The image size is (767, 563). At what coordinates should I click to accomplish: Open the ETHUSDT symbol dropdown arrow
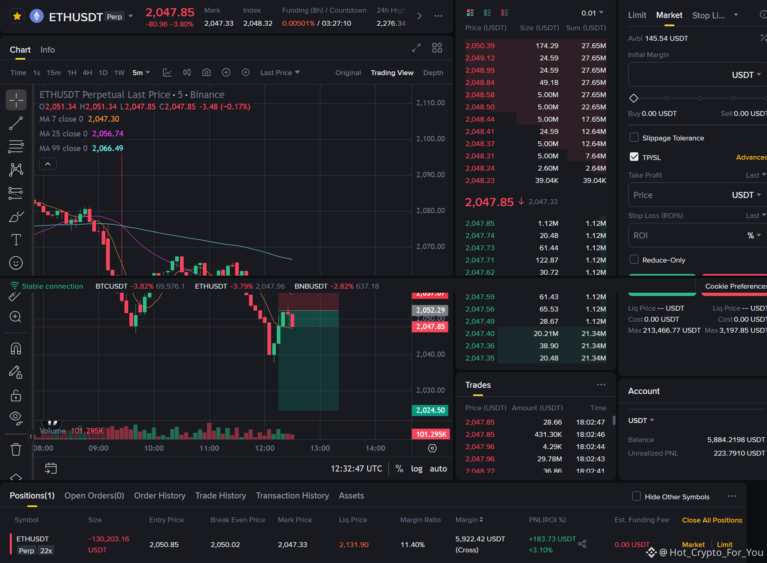131,16
